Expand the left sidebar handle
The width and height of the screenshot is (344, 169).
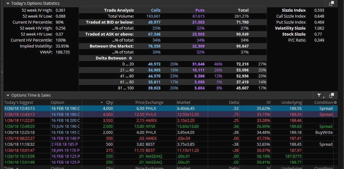tap(2, 72)
